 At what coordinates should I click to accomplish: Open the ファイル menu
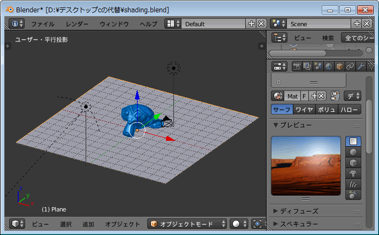[x=43, y=24]
